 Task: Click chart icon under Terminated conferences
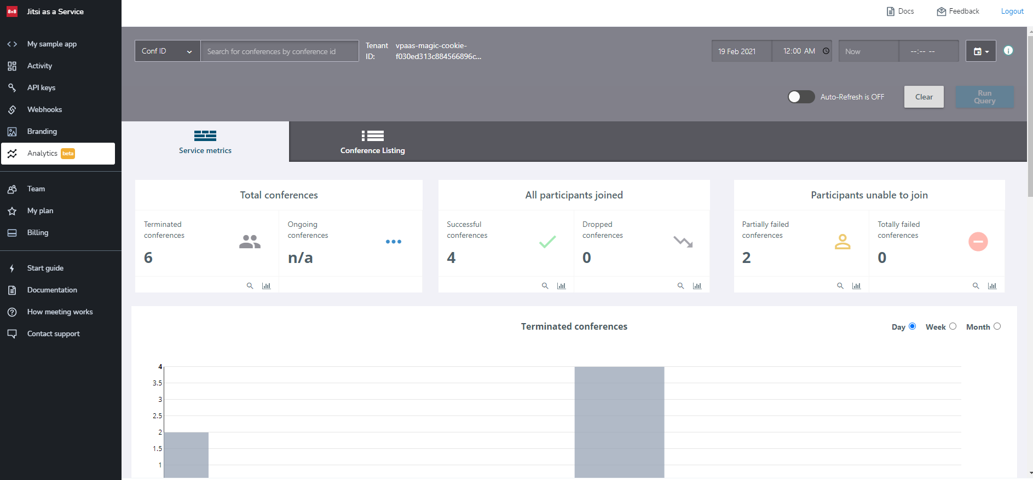266,285
